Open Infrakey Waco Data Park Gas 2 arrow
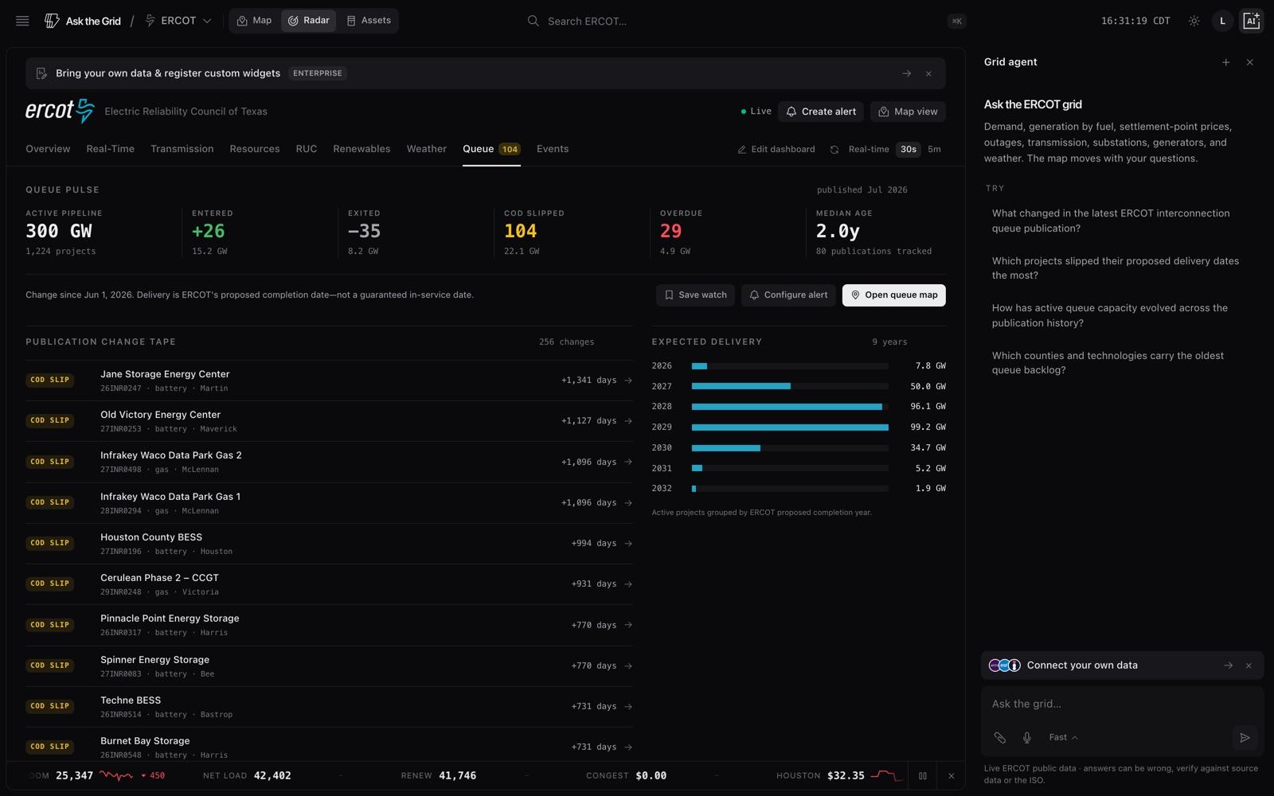Image resolution: width=1274 pixels, height=796 pixels. [x=628, y=462]
